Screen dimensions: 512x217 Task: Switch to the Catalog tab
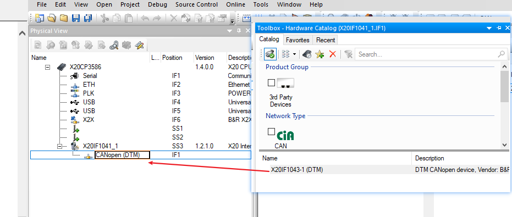269,40
